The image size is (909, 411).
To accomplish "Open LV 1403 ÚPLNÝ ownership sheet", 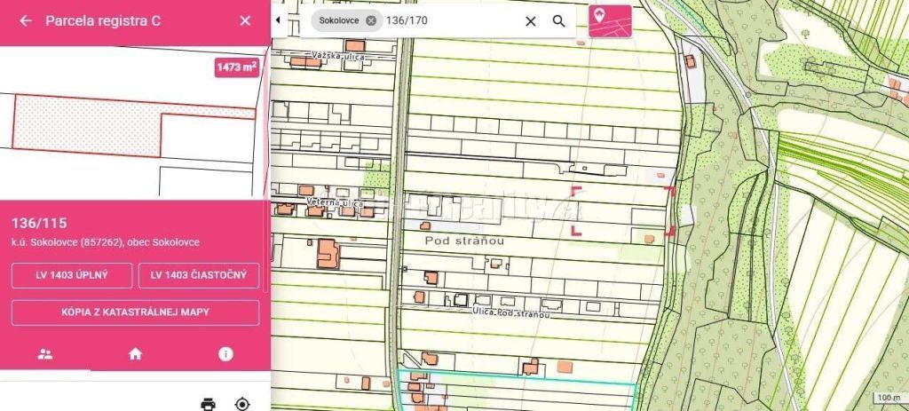I will 72,275.
